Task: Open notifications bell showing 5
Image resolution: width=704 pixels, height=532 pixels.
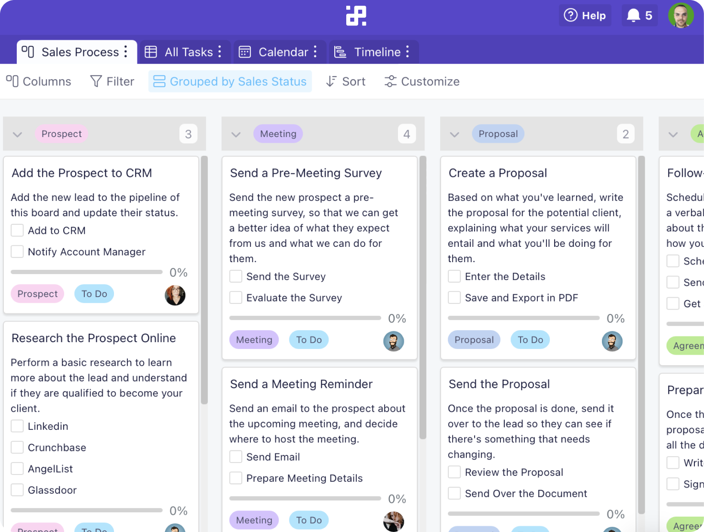Action: pyautogui.click(x=639, y=15)
